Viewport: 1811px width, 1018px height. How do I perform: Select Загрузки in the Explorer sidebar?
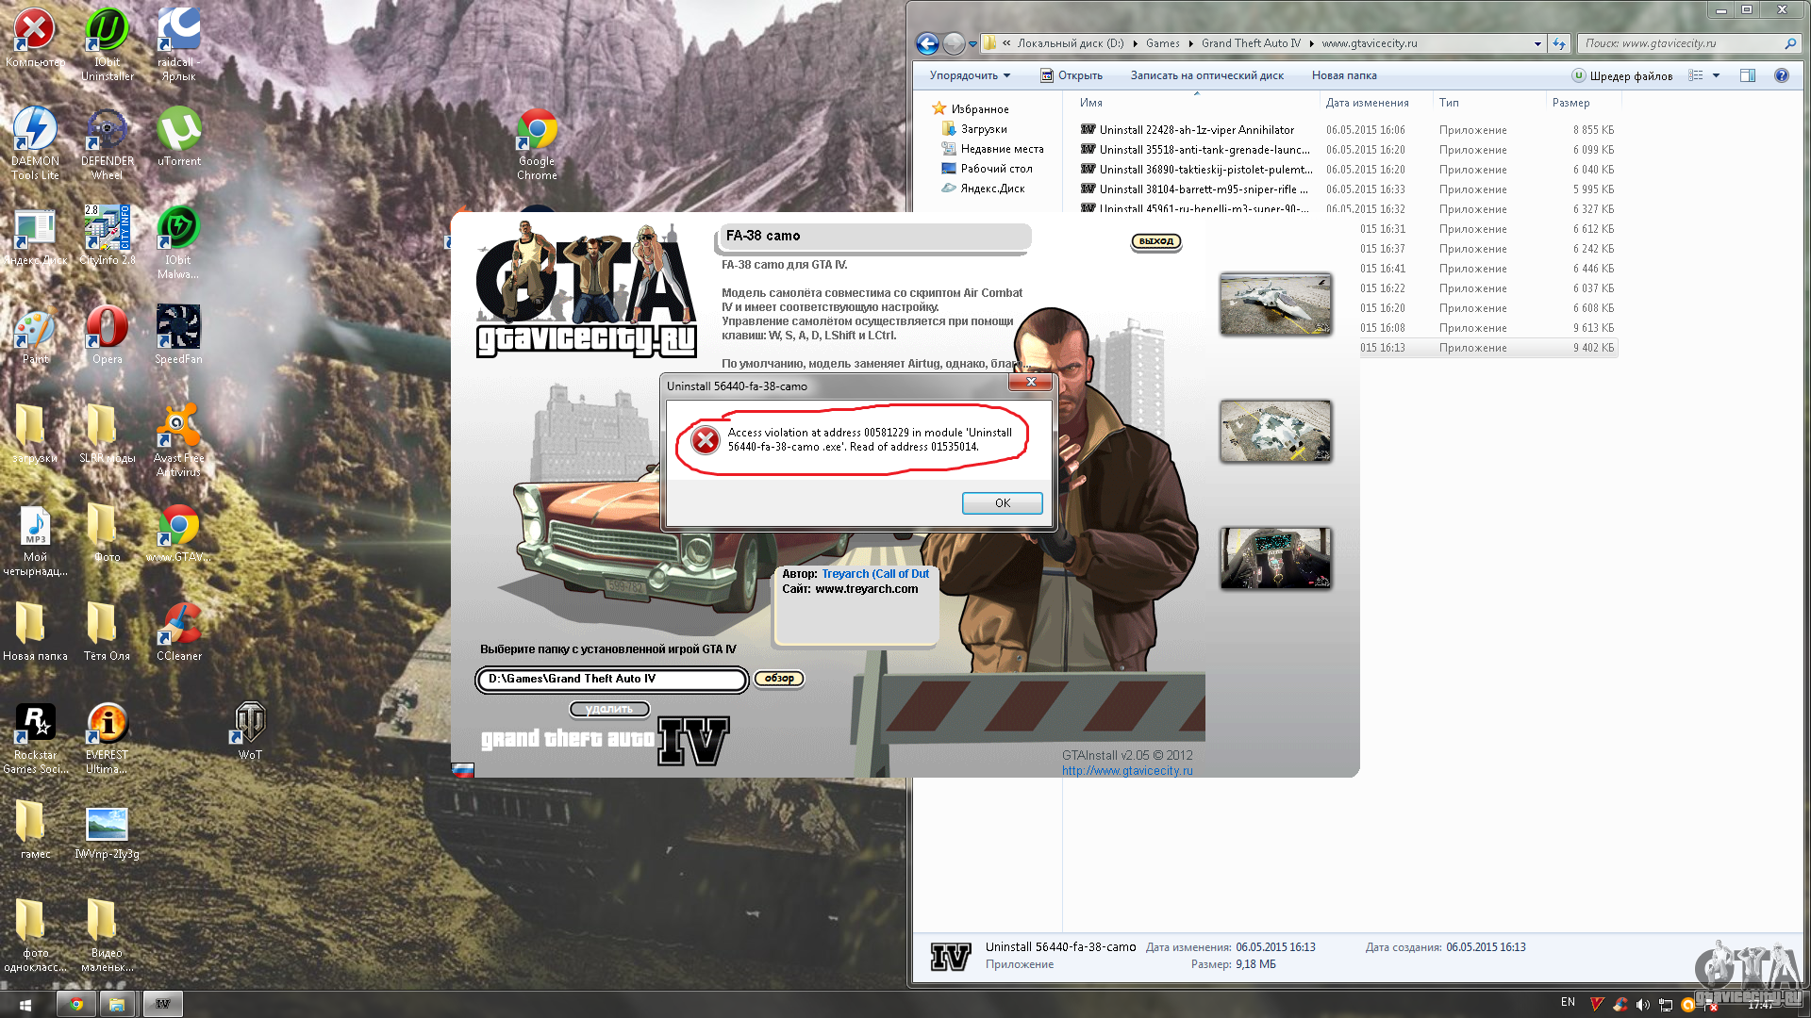tap(974, 129)
